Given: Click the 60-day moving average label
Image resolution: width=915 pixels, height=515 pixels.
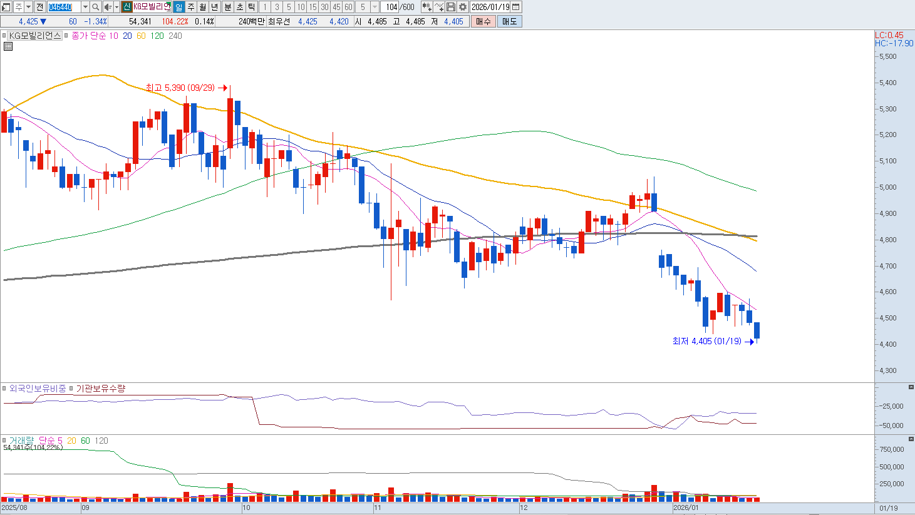Looking at the screenshot, I should (141, 36).
